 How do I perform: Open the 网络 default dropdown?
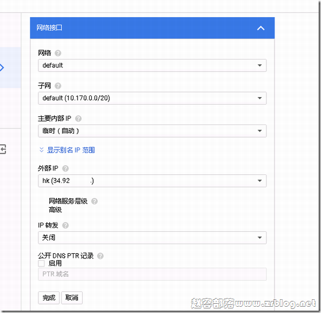[152, 66]
